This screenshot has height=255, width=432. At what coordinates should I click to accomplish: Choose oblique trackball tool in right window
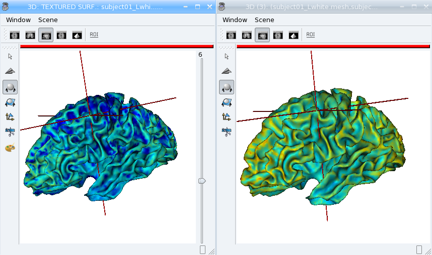(x=227, y=102)
